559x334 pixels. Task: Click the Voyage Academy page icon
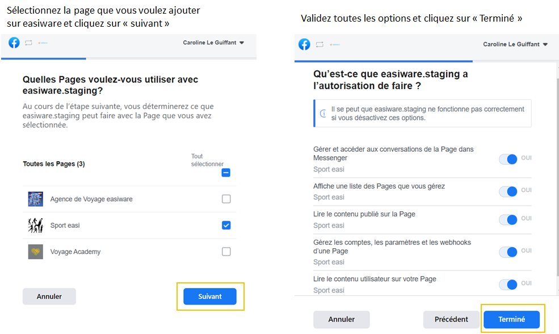(x=36, y=252)
